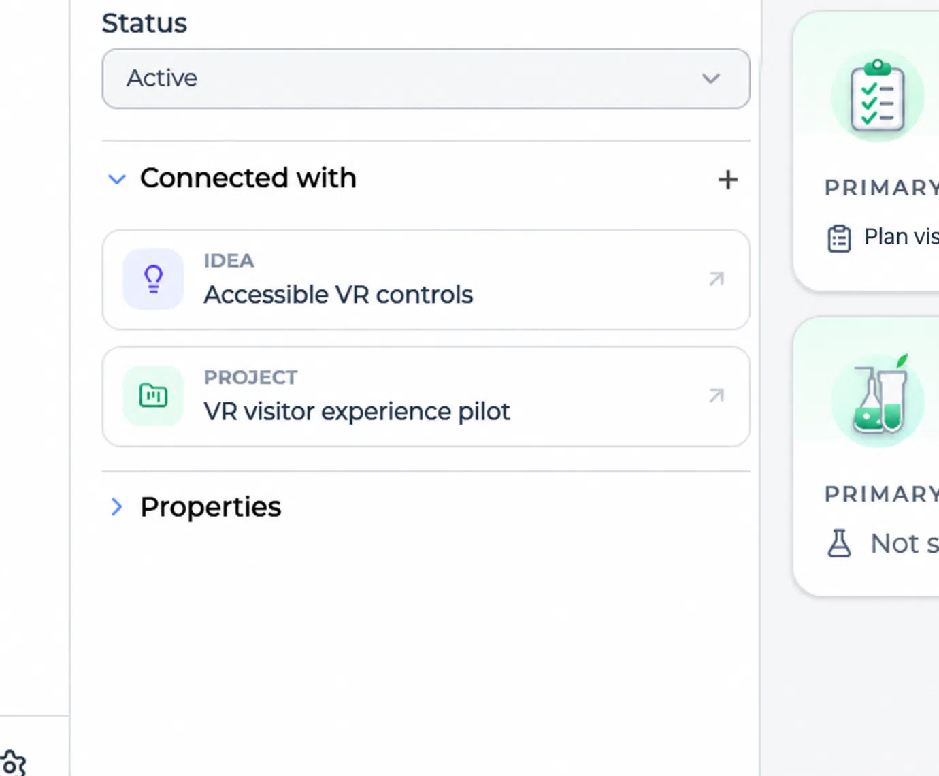Viewport: 939px width, 776px height.
Task: Click the green Project folder icon
Action: [153, 395]
